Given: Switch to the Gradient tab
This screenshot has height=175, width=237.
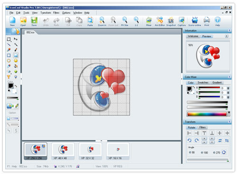Looking at the screenshot, I should pyautogui.click(x=217, y=82).
